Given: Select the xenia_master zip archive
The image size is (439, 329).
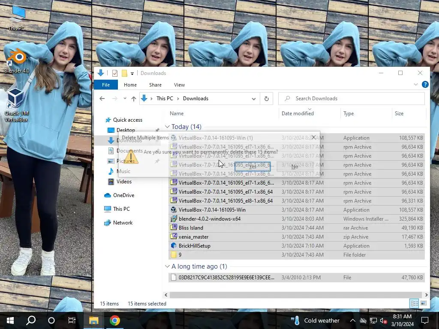Looking at the screenshot, I should 297,236.
